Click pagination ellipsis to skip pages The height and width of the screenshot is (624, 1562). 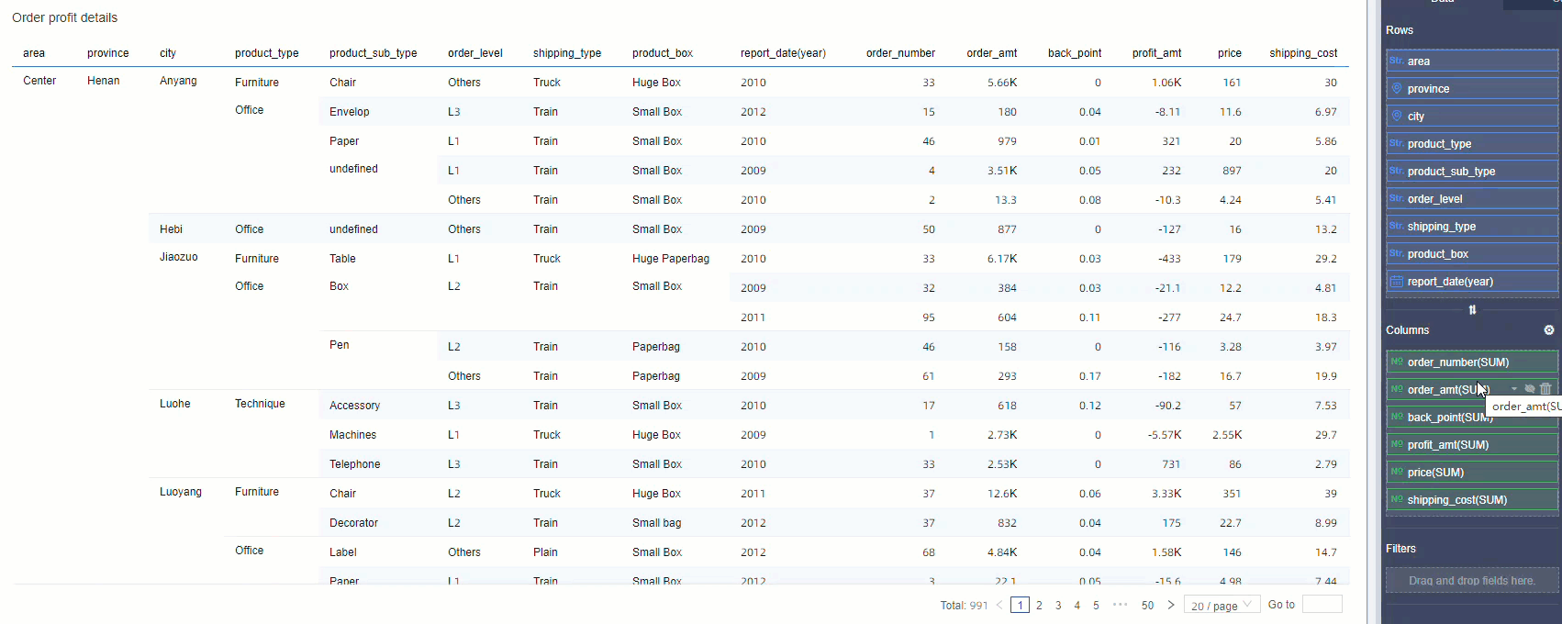click(1120, 606)
